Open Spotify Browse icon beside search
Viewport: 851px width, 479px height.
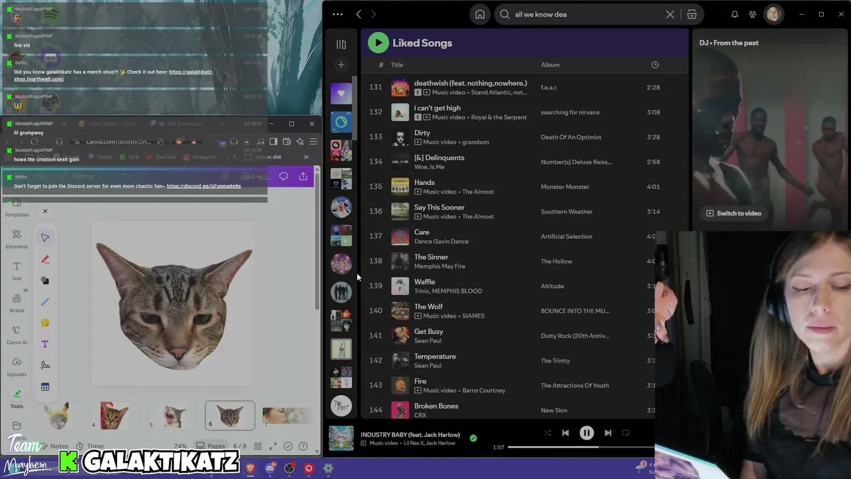tap(691, 14)
